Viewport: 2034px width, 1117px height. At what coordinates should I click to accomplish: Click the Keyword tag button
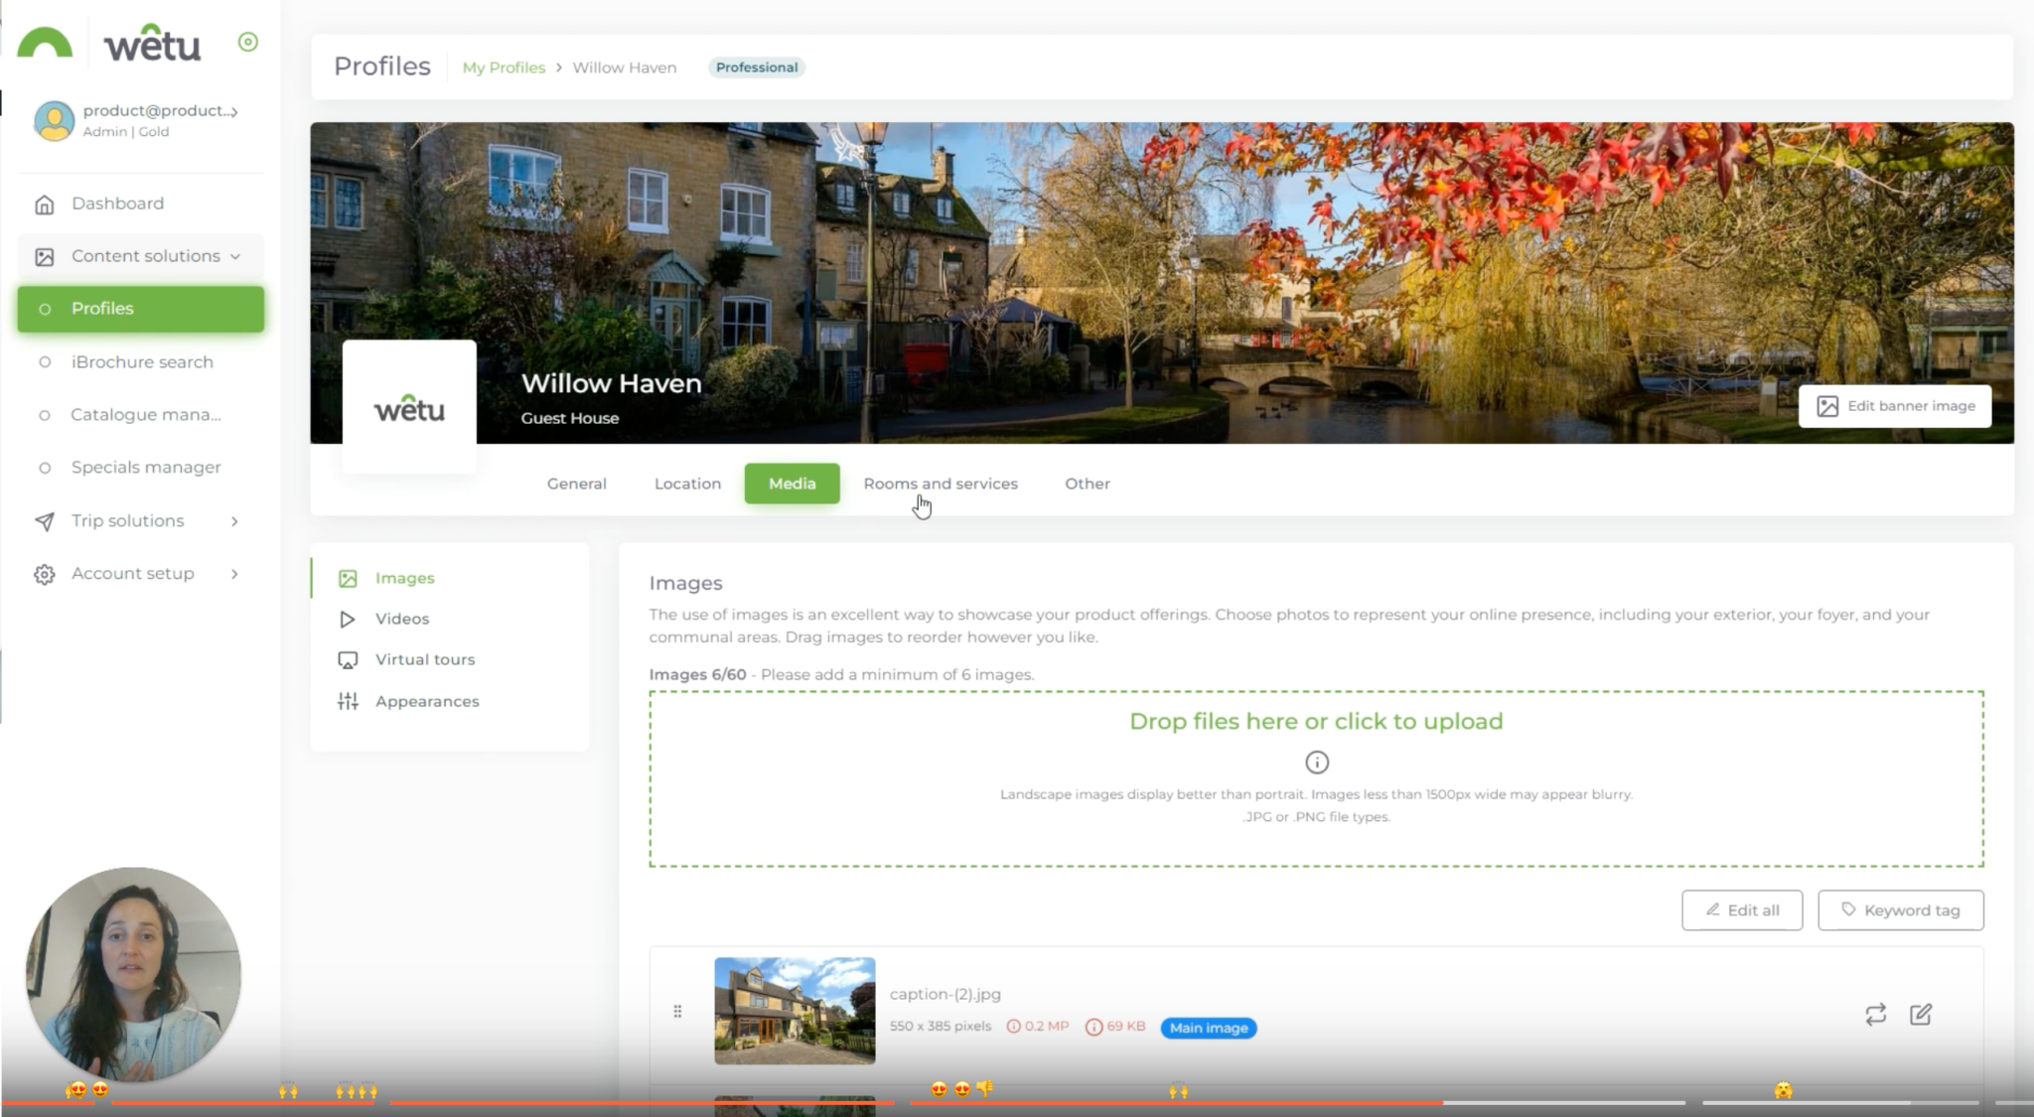[x=1900, y=910]
